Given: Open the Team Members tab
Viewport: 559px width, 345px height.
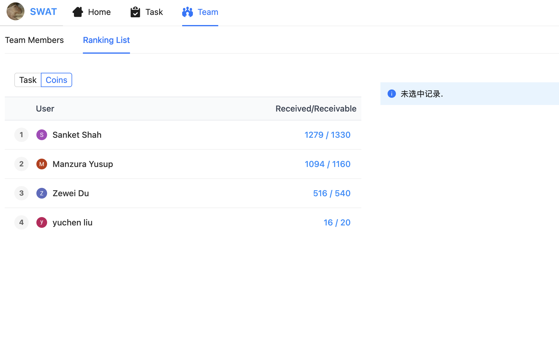Looking at the screenshot, I should [x=34, y=40].
